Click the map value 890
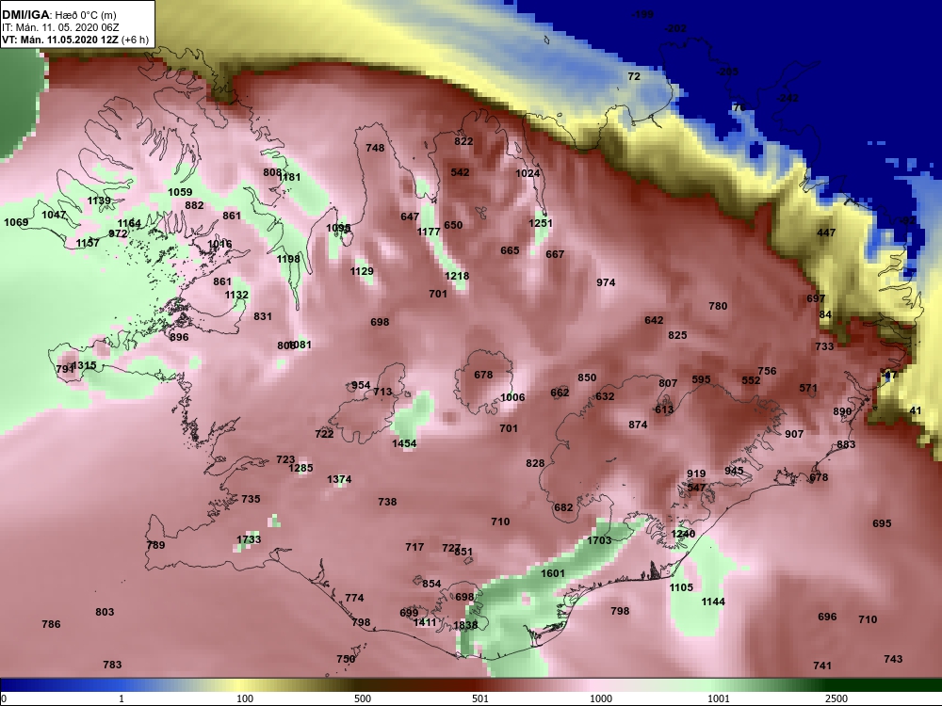 (x=842, y=412)
